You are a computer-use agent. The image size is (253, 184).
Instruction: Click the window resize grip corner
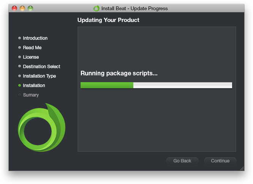click(x=242, y=168)
